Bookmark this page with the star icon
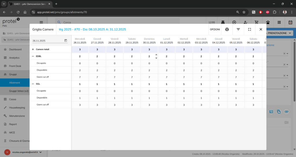 pos(244,12)
